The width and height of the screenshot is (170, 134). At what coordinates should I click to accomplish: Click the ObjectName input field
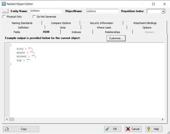pos(102,11)
